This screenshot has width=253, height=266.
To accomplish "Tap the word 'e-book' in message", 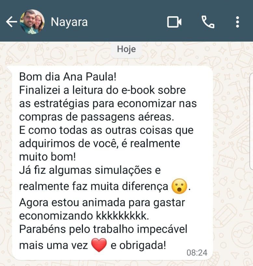I will [x=138, y=90].
